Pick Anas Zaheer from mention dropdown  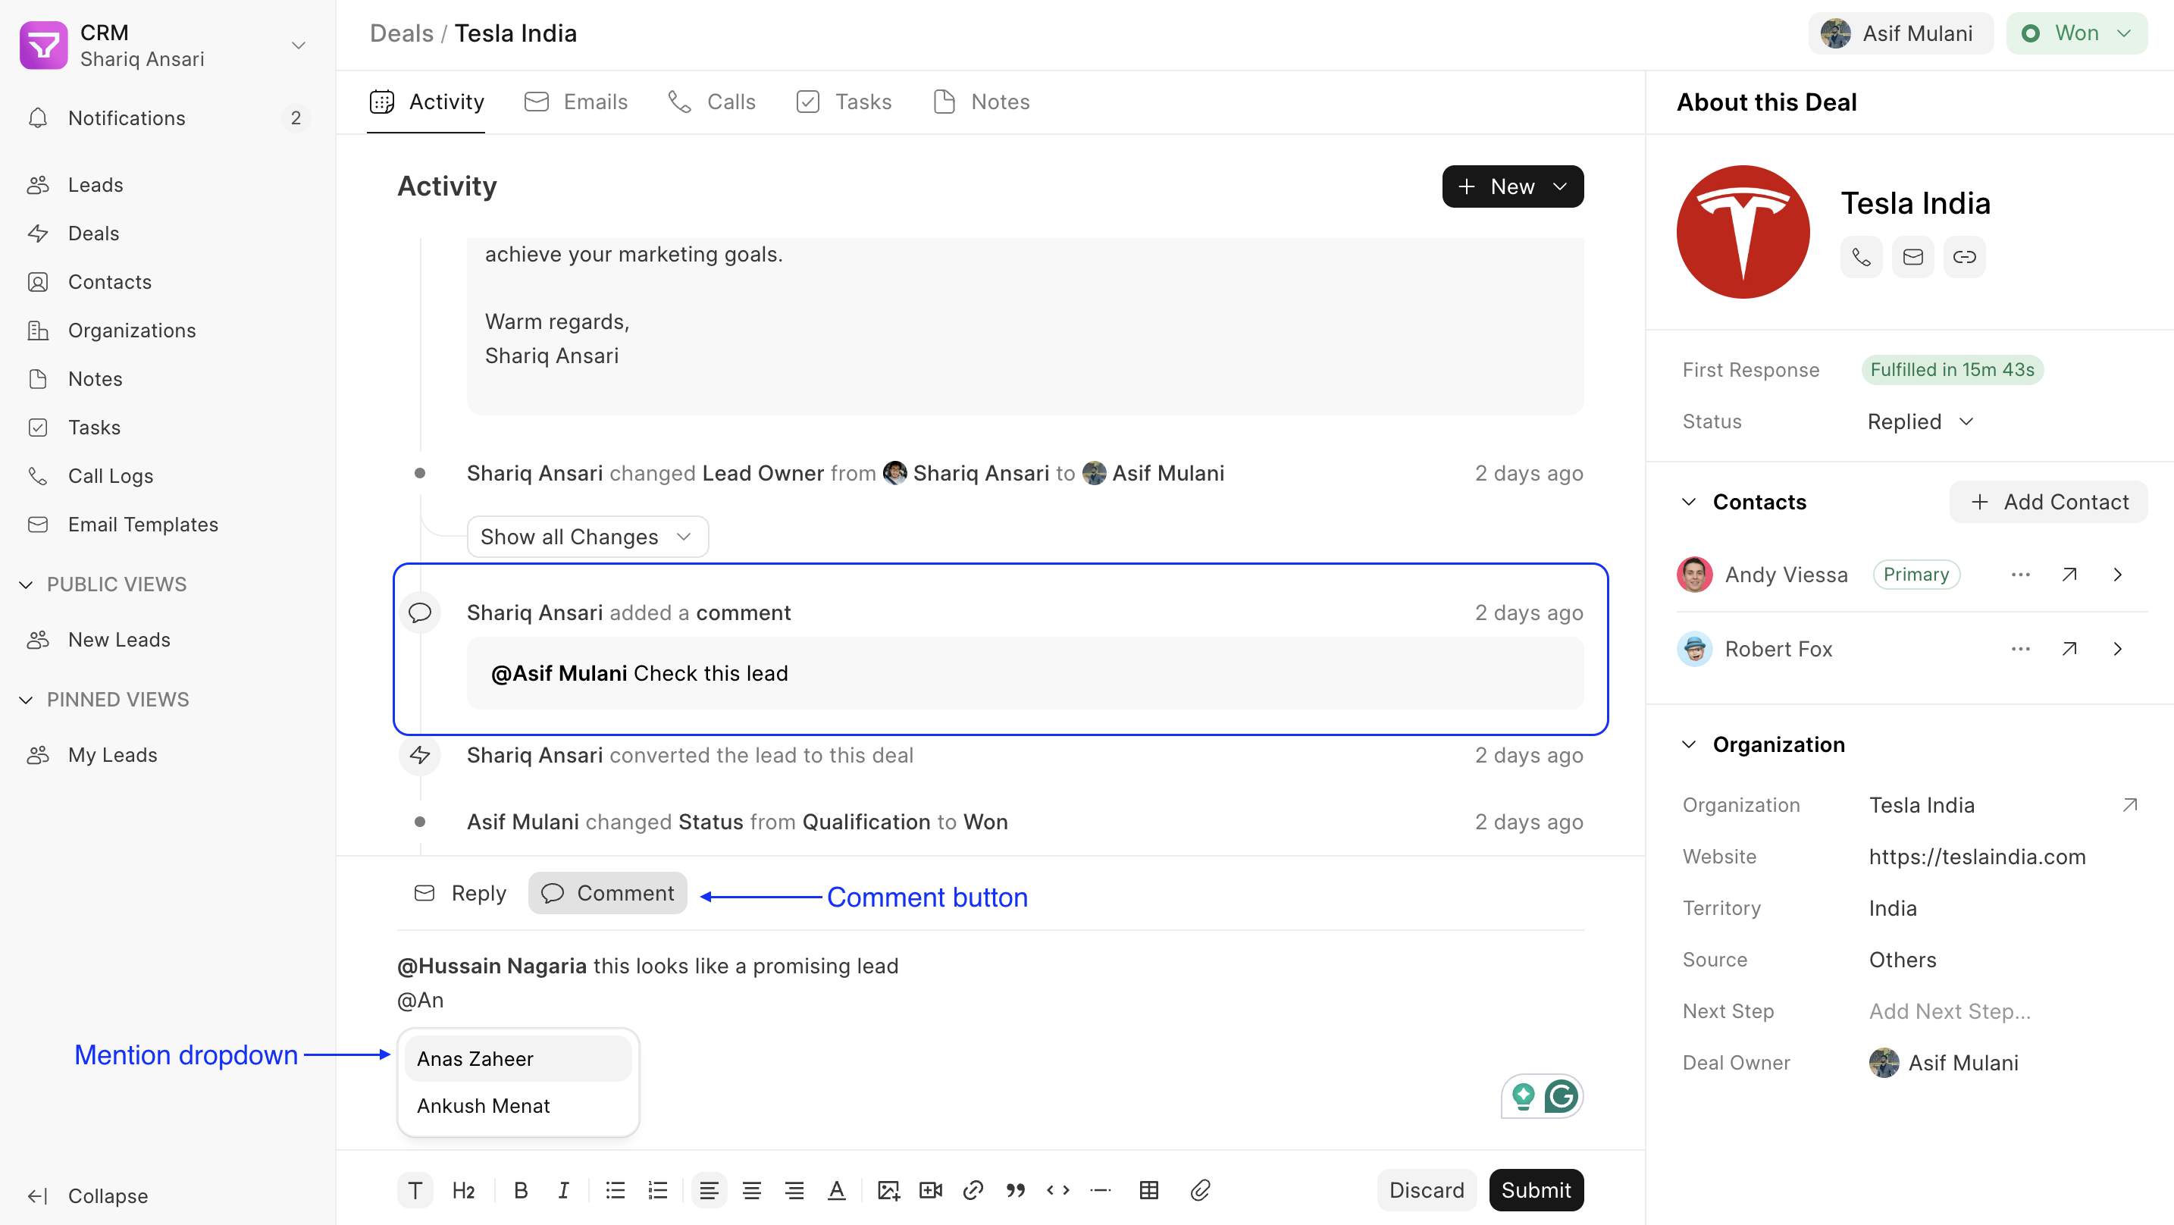518,1057
